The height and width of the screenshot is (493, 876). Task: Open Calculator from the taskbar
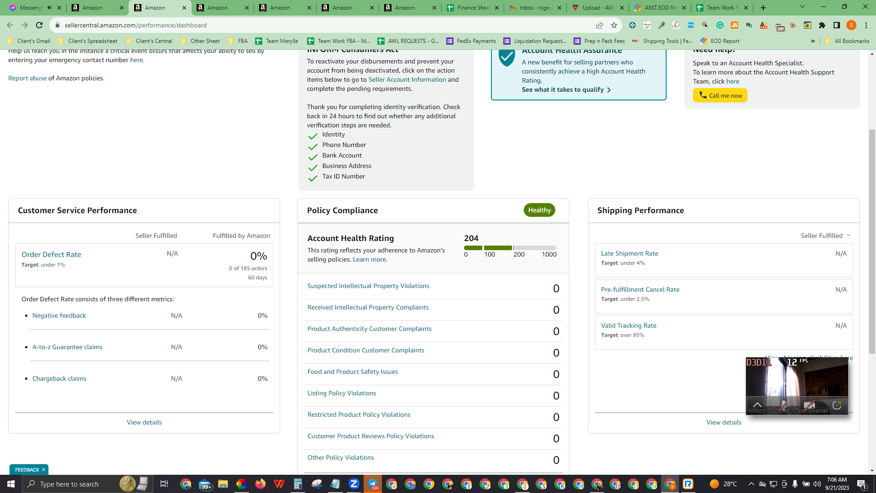pos(298,484)
